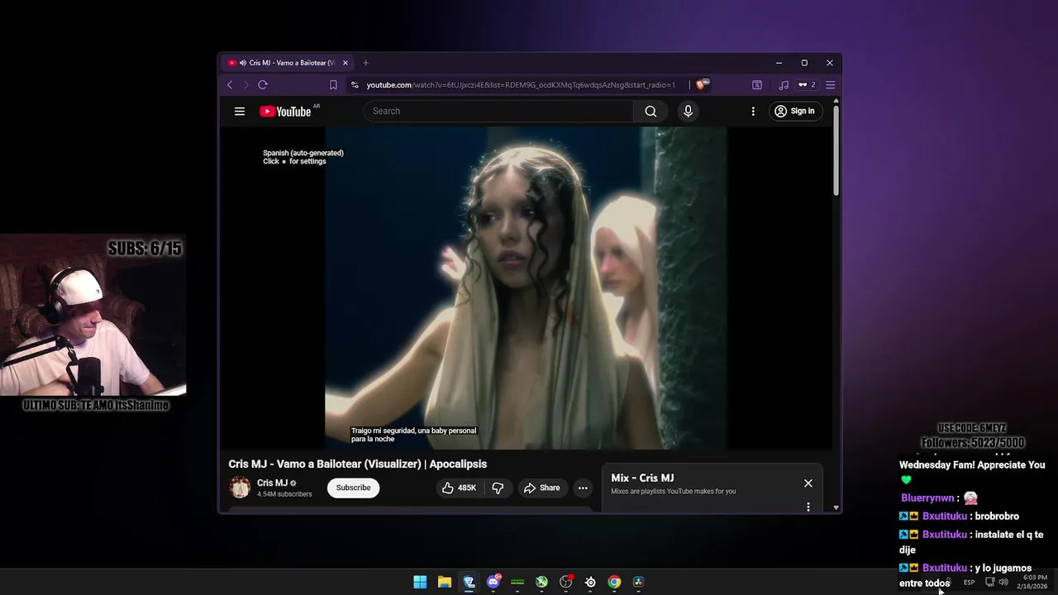Click the volume speaker tray icon
The image size is (1058, 595).
1003,582
